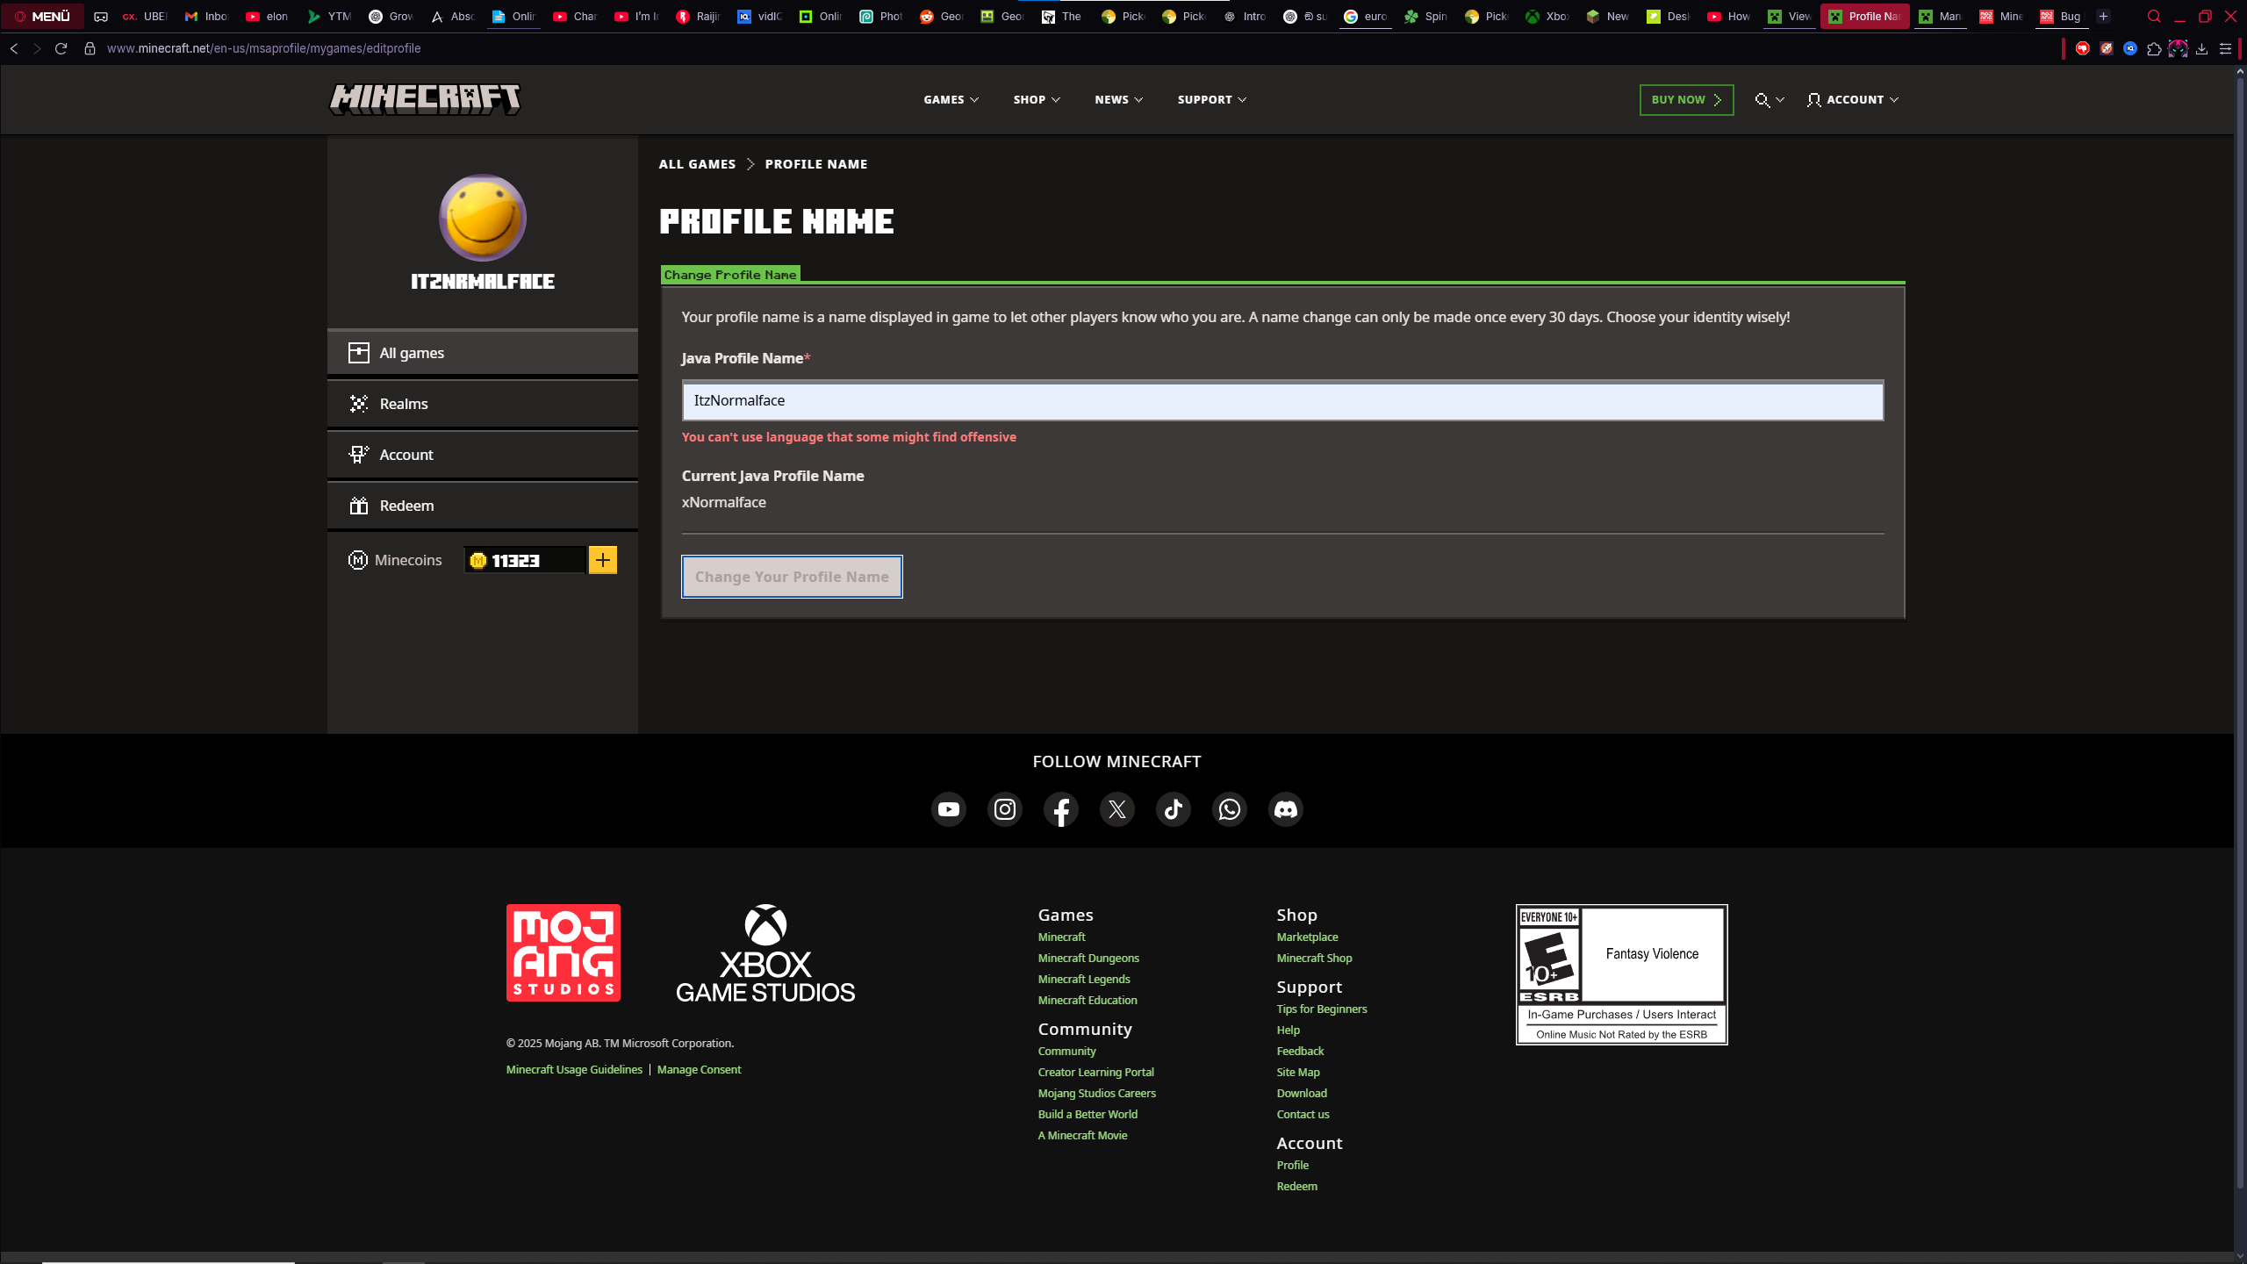Click the yellow add Minecoins plus icon
Screen dimensions: 2247x1264
(x=603, y=560)
